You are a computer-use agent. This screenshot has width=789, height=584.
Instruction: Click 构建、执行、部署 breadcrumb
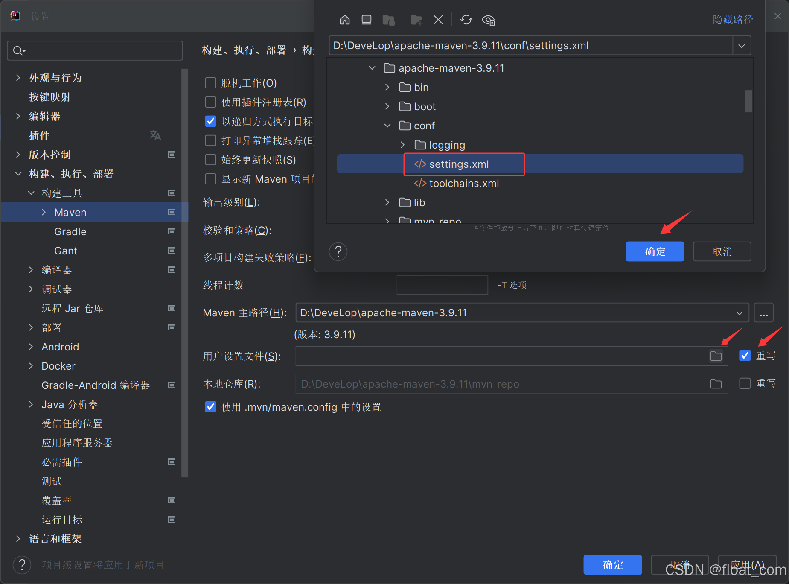[244, 50]
